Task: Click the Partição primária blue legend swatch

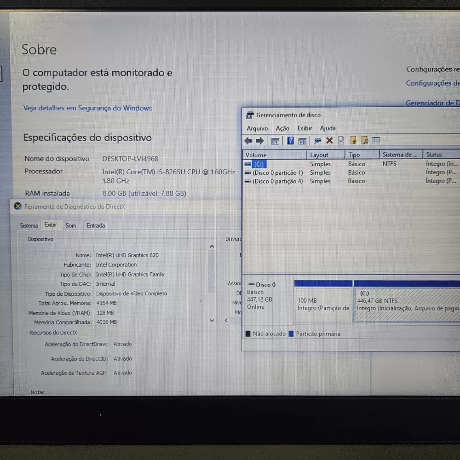Action: (x=291, y=333)
